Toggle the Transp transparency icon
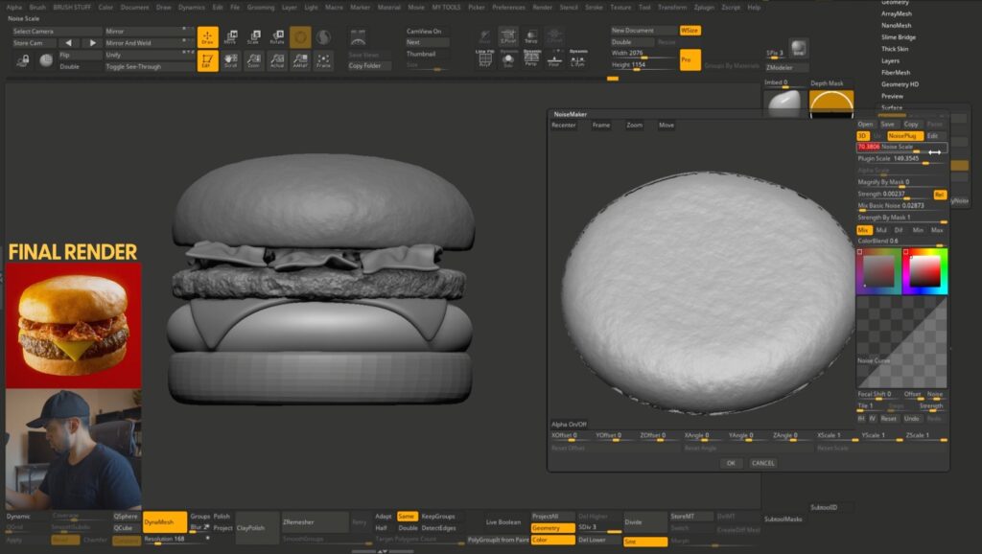Screen dimensions: 982x554 [x=531, y=35]
